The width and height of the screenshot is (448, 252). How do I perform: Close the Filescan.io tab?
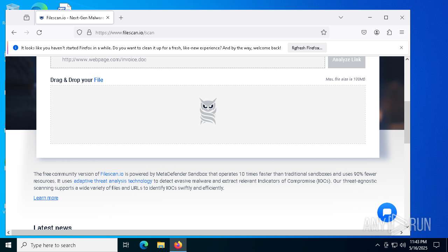(108, 17)
